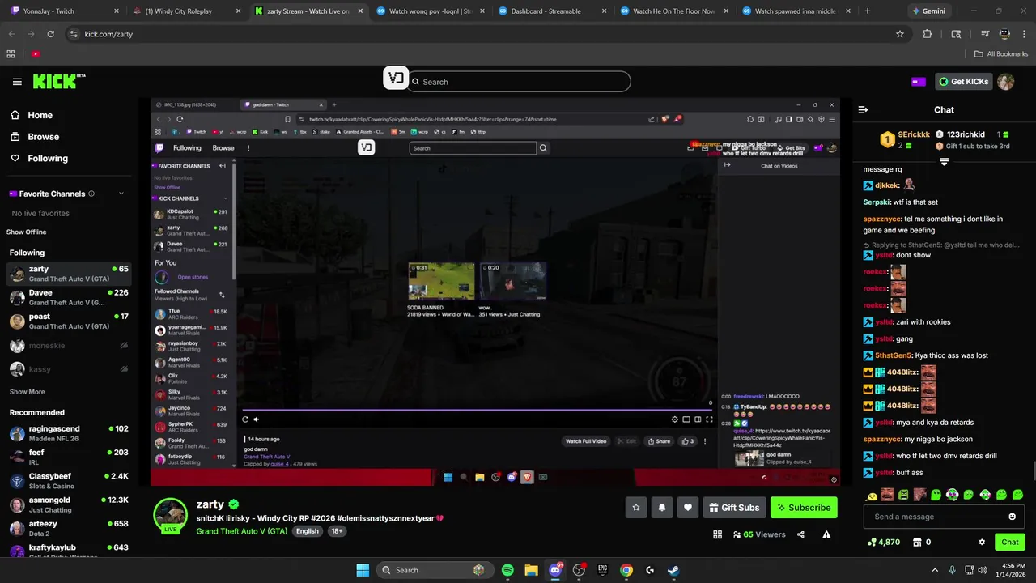Screen dimensions: 1036x583
Task: Open Steam from the taskbar
Action: [673, 570]
